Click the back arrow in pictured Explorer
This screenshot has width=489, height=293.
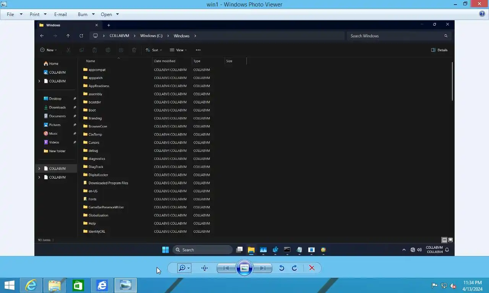42,36
